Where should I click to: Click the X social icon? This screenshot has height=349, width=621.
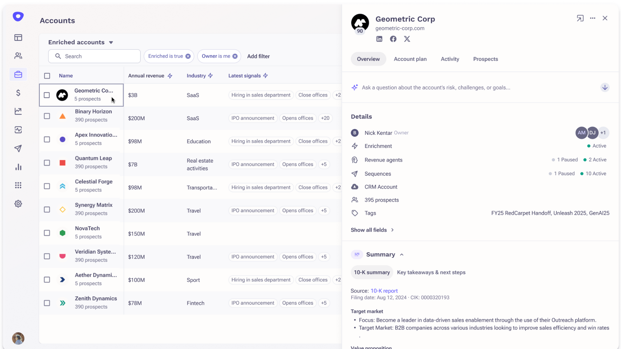tap(407, 39)
